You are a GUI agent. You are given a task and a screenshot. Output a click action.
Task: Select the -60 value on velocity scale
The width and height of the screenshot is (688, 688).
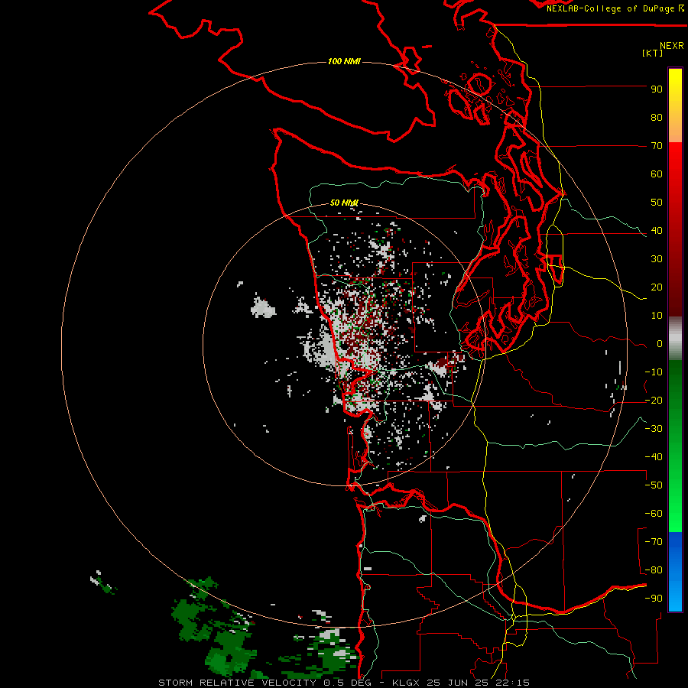point(654,514)
